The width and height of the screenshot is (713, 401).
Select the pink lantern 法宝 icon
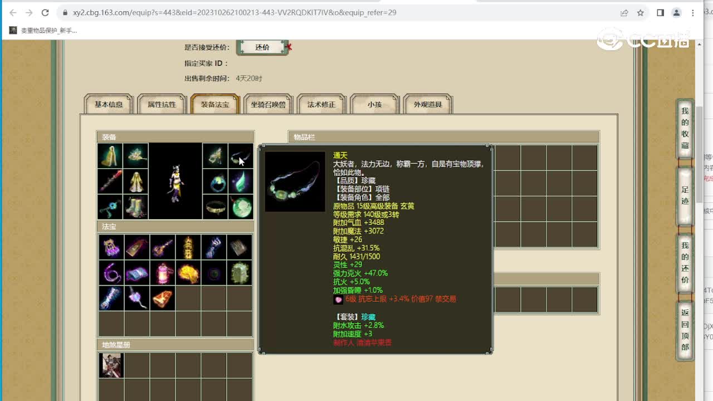click(163, 273)
